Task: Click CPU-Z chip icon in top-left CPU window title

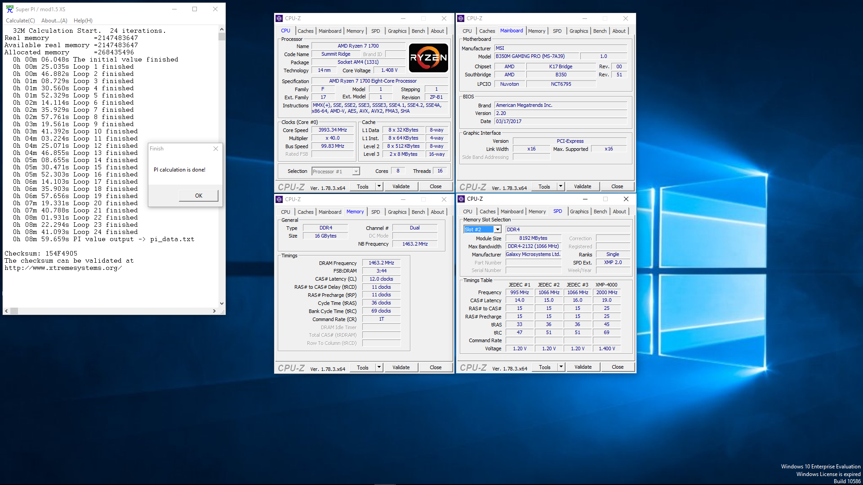Action: (x=279, y=18)
